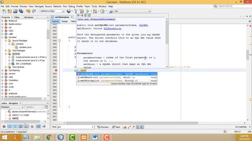Open the Refactor menu
Image resolution: width=252 pixels, height=141 pixels.
click(x=57, y=6)
